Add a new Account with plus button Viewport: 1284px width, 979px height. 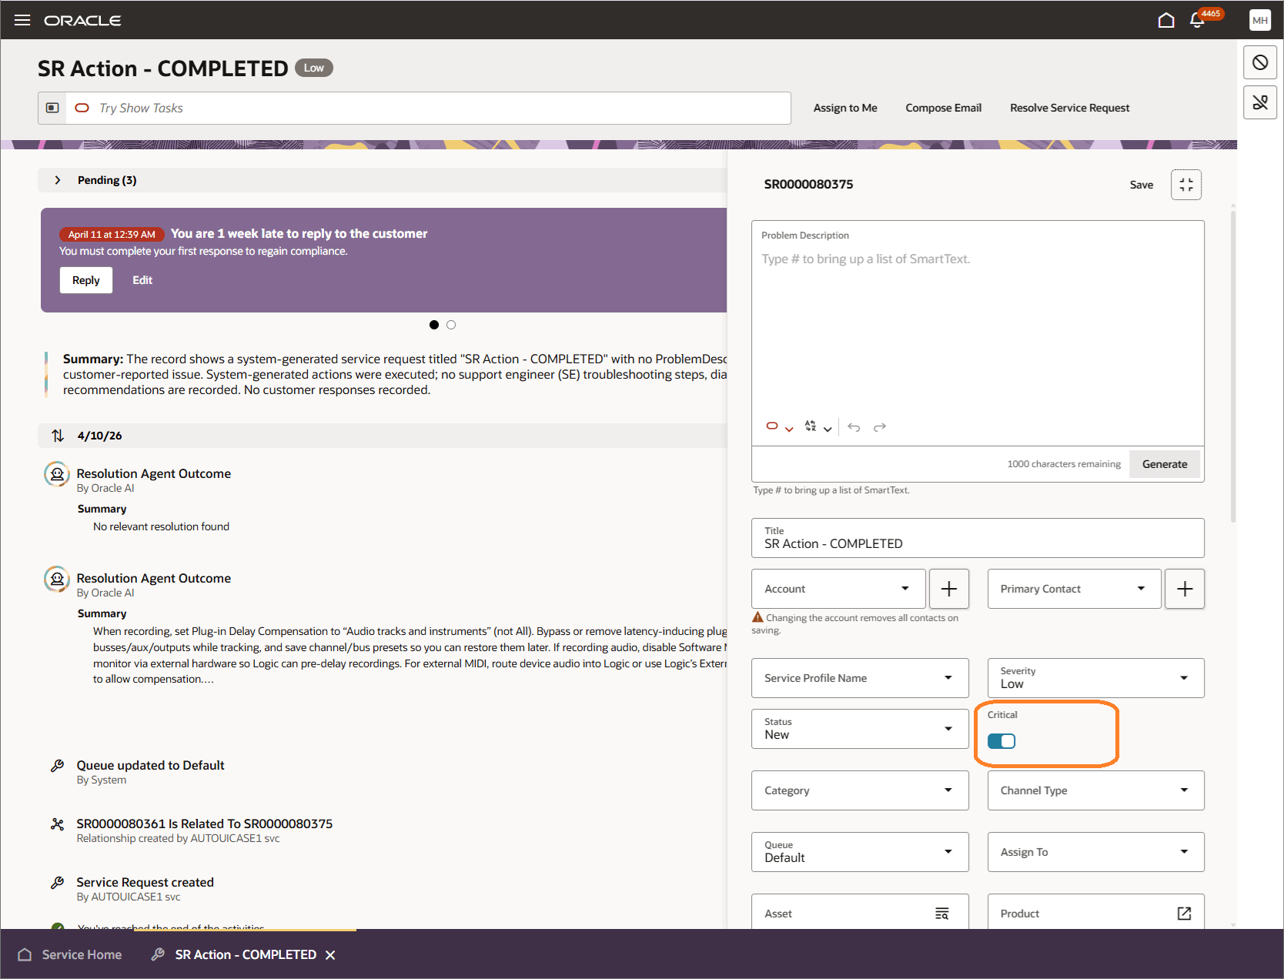[949, 589]
